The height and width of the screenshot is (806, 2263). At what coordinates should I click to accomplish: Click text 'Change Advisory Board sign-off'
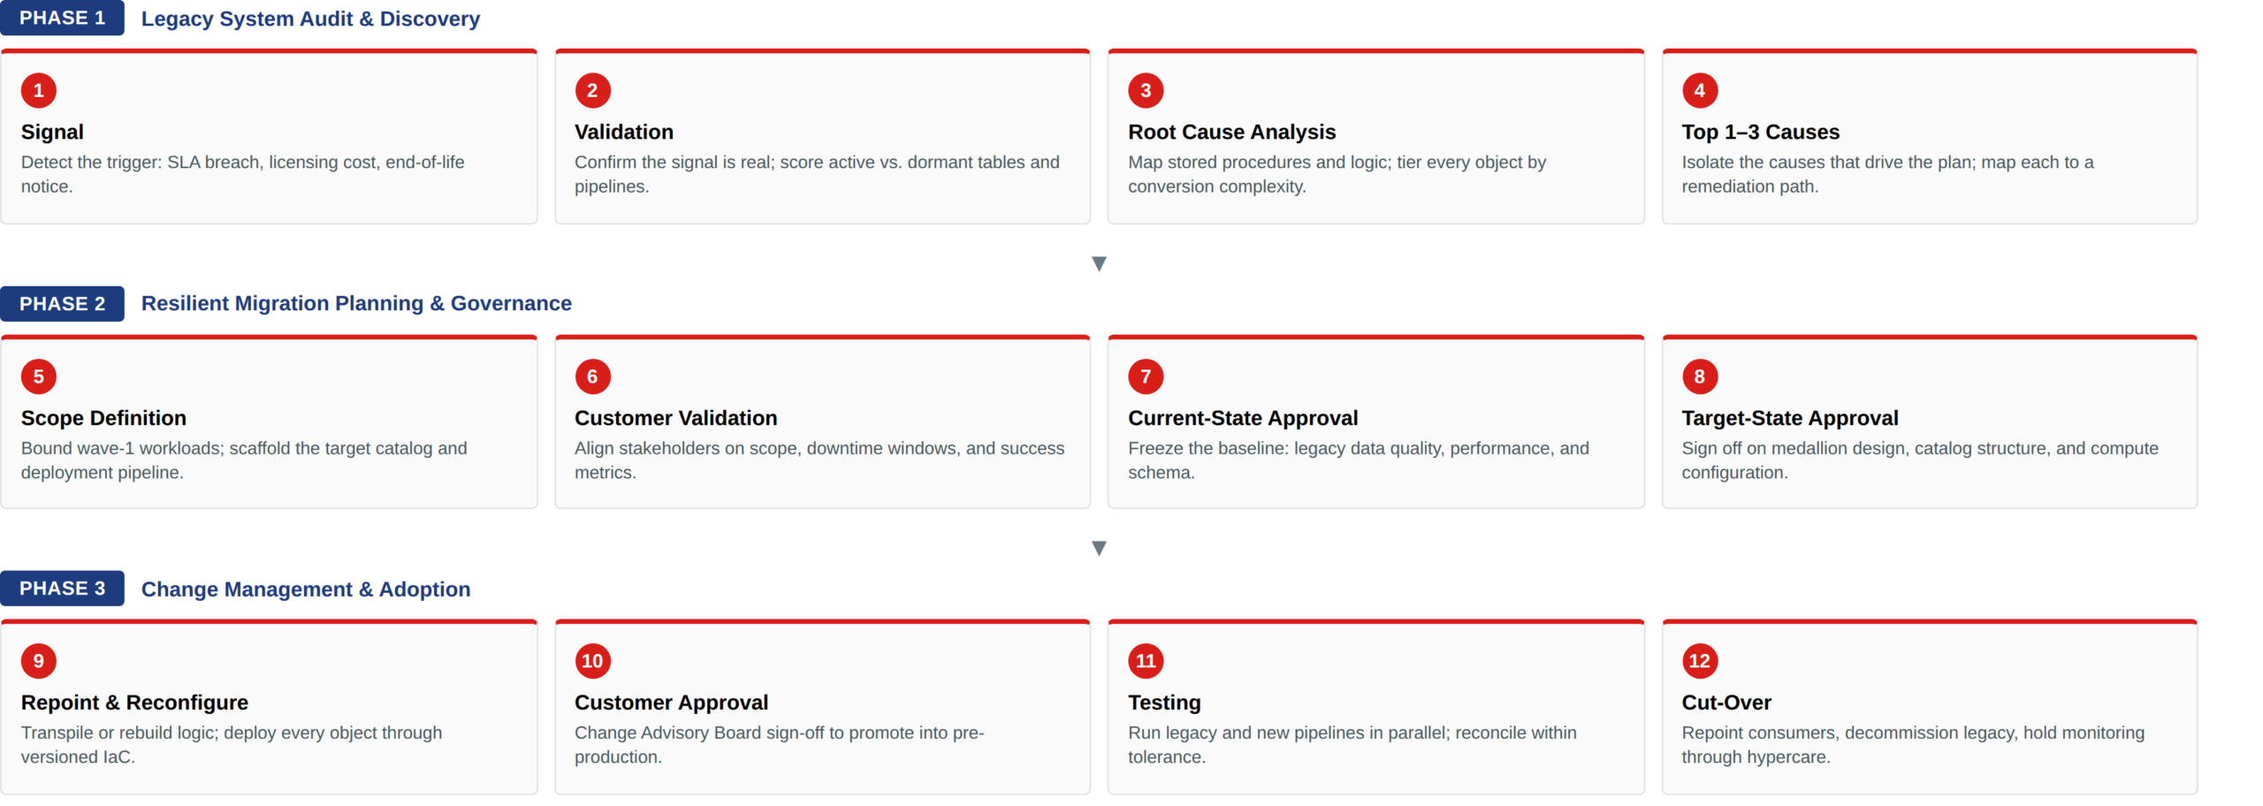699,734
